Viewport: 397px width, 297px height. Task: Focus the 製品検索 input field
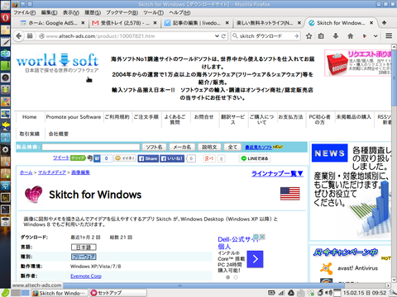(91, 147)
